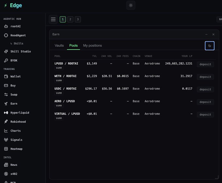Image resolution: width=222 pixels, height=183 pixels.
Task: Open the Wallet icon in the sidebar
Action: [x=6, y=76]
